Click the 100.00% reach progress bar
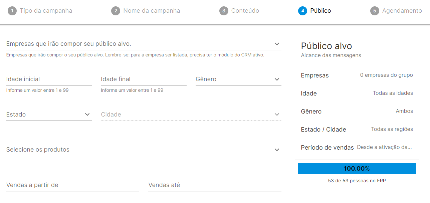The height and width of the screenshot is (203, 430). pyautogui.click(x=357, y=169)
